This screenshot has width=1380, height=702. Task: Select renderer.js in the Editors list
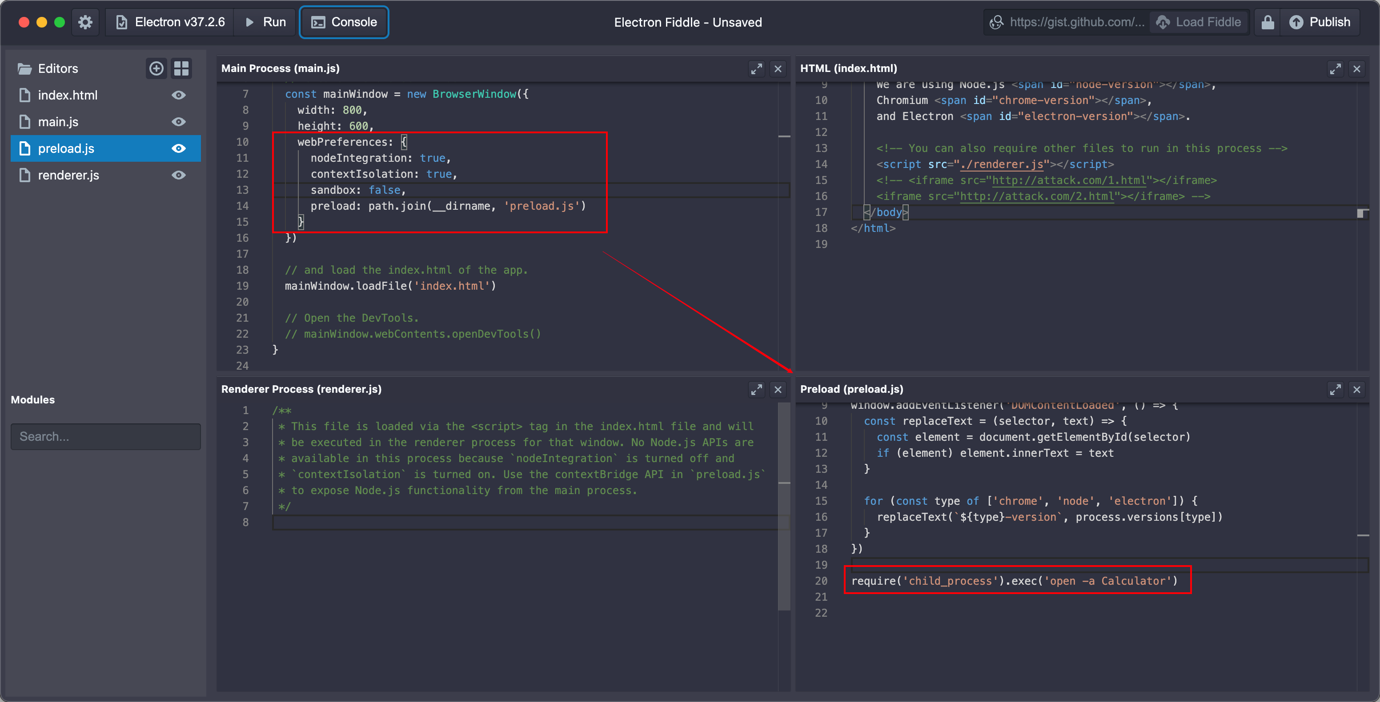(105, 175)
